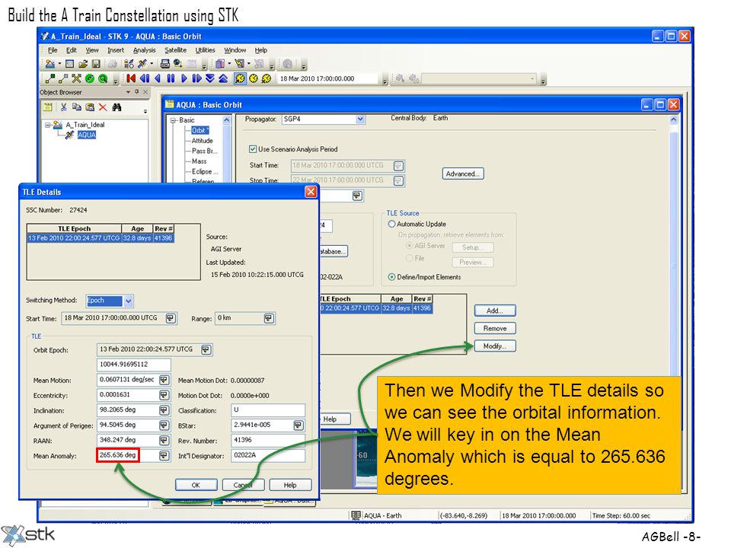The width and height of the screenshot is (731, 548).
Task: Open the Propagator dropdown
Action: pyautogui.click(x=360, y=119)
